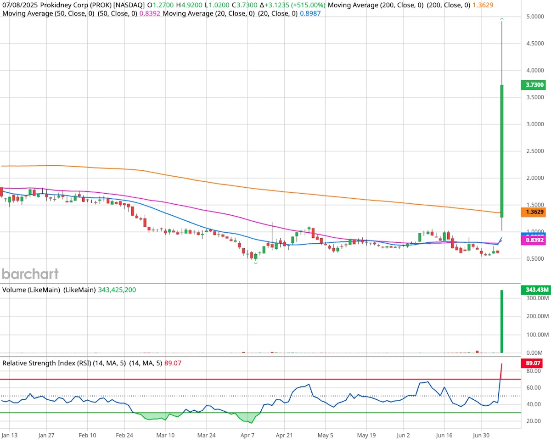
Task: Click the red 89.07 RSI tag on axis
Action: pyautogui.click(x=533, y=364)
